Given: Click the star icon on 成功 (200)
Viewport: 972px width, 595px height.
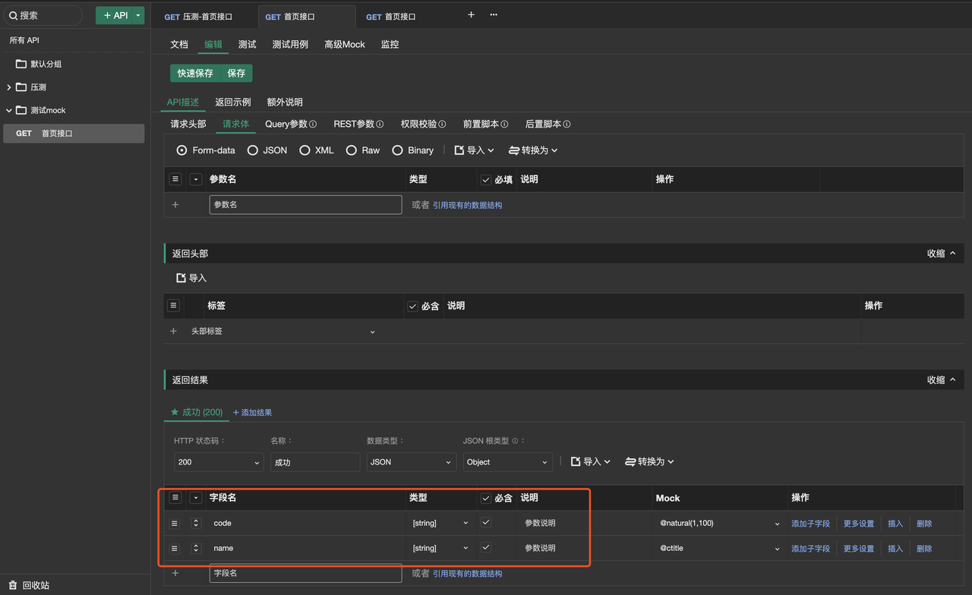Looking at the screenshot, I should tap(175, 412).
